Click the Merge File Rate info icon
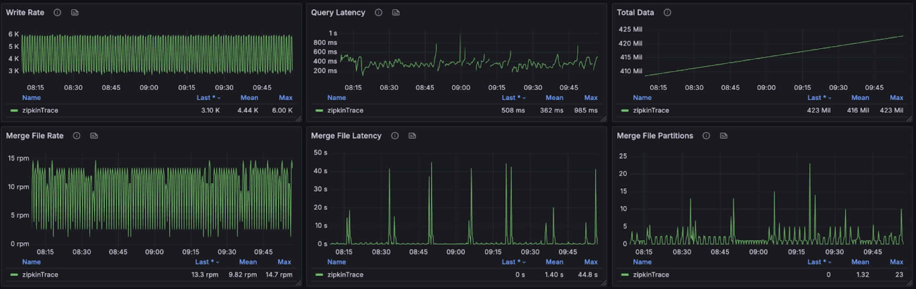Viewport: 916px width, 289px height. click(x=77, y=136)
